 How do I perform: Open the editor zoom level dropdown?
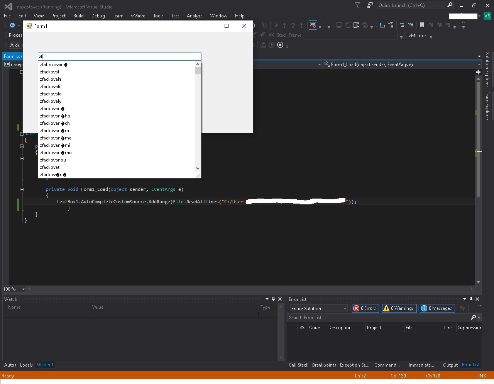(x=23, y=289)
